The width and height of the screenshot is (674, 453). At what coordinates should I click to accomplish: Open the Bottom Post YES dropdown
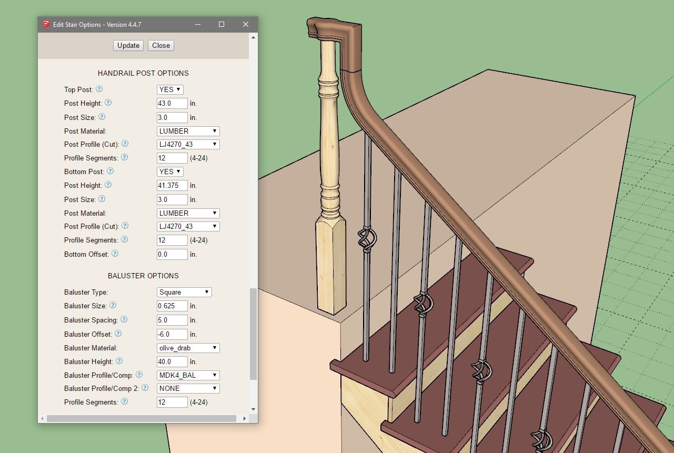click(x=170, y=172)
